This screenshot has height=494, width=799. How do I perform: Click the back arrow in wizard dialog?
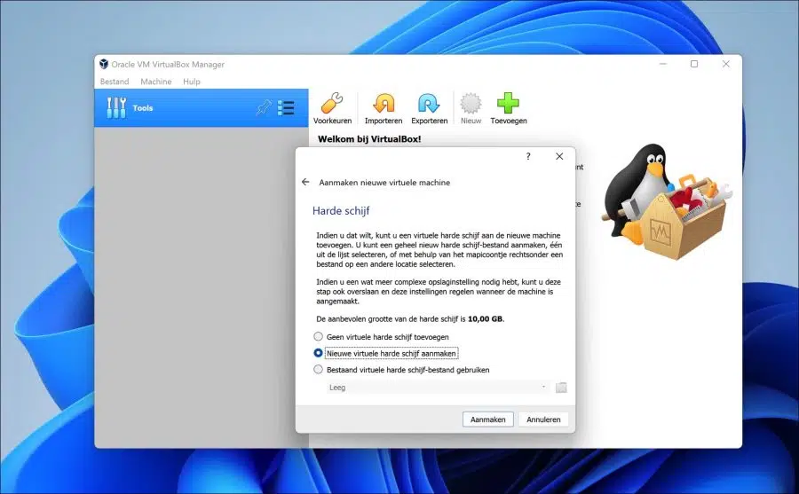pos(305,182)
